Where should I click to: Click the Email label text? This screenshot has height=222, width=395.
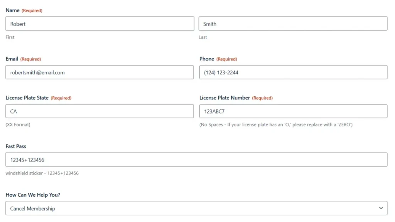tap(12, 59)
